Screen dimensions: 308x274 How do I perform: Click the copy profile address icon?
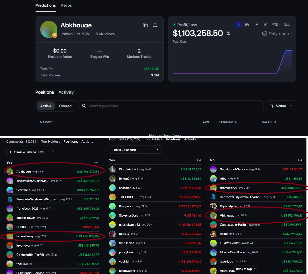(x=145, y=25)
